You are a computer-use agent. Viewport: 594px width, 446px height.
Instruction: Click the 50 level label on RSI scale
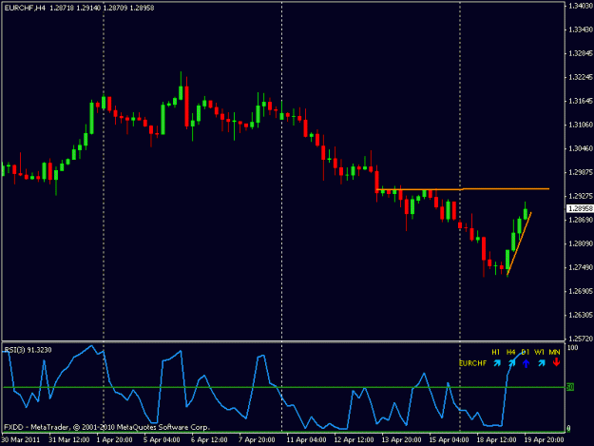[x=570, y=387]
